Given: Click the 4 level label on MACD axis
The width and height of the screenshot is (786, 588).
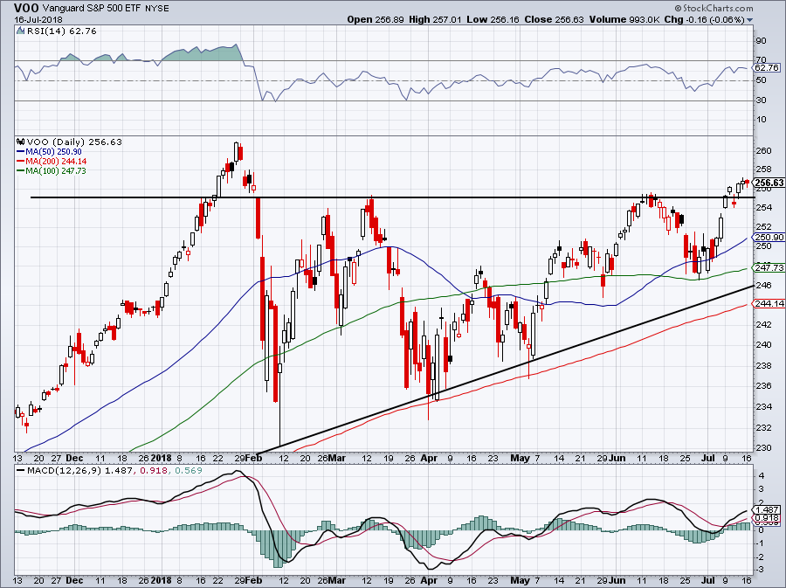Looking at the screenshot, I should (762, 475).
